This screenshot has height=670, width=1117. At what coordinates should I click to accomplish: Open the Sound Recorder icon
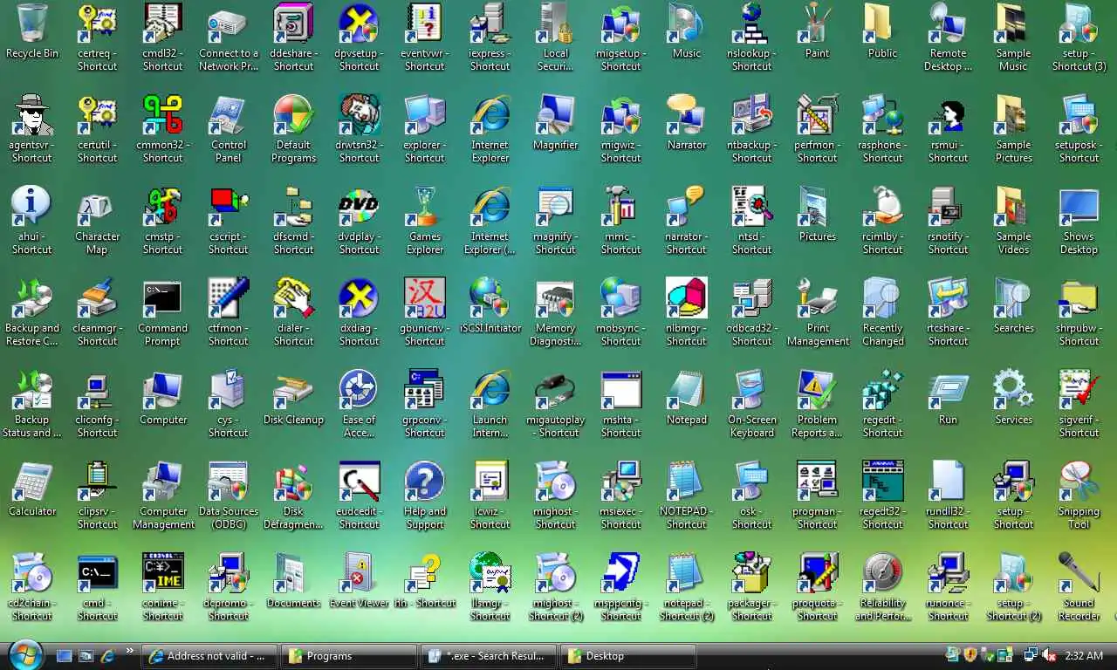click(x=1079, y=588)
